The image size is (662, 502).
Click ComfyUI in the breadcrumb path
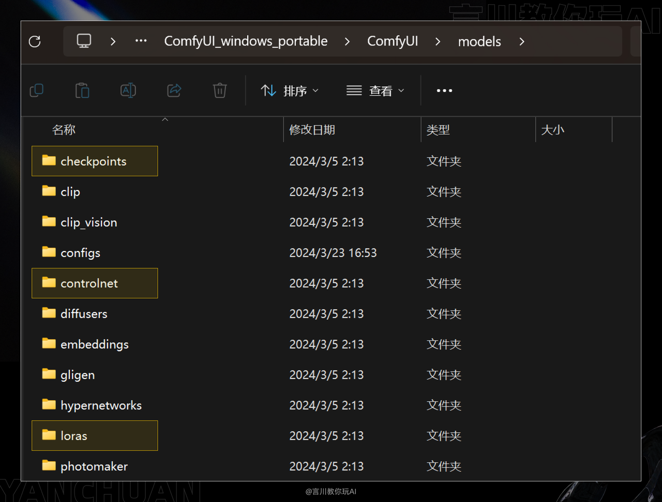point(393,41)
